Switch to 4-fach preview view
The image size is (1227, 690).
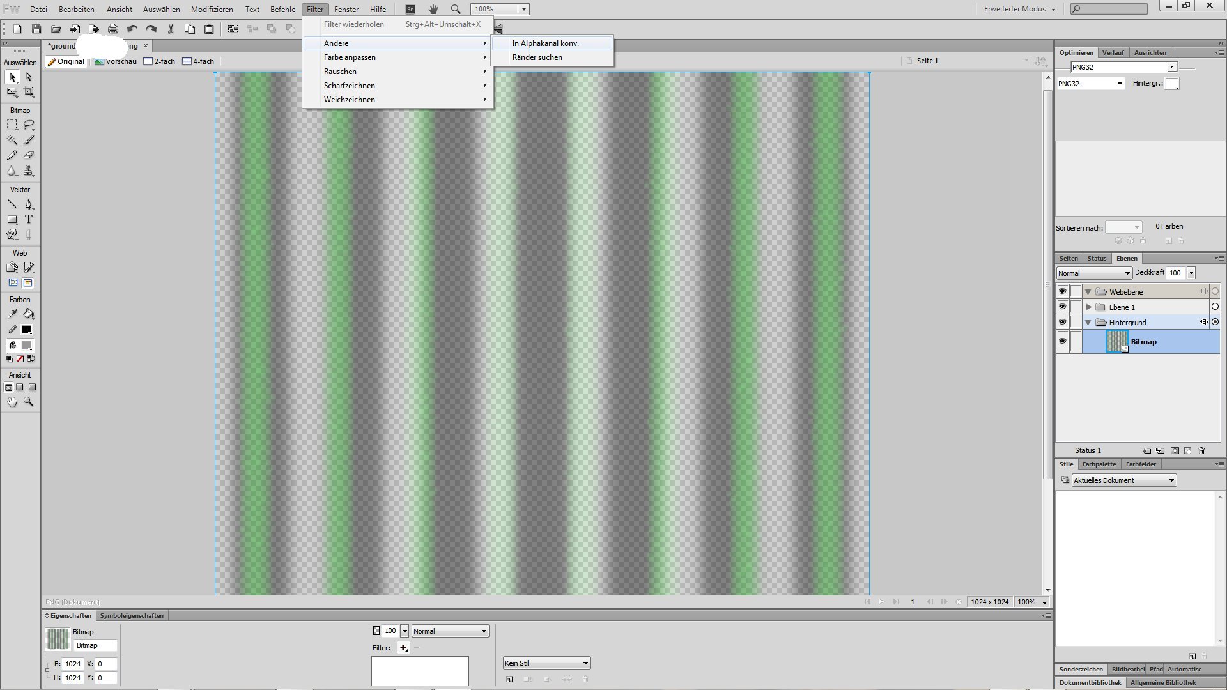pyautogui.click(x=198, y=61)
